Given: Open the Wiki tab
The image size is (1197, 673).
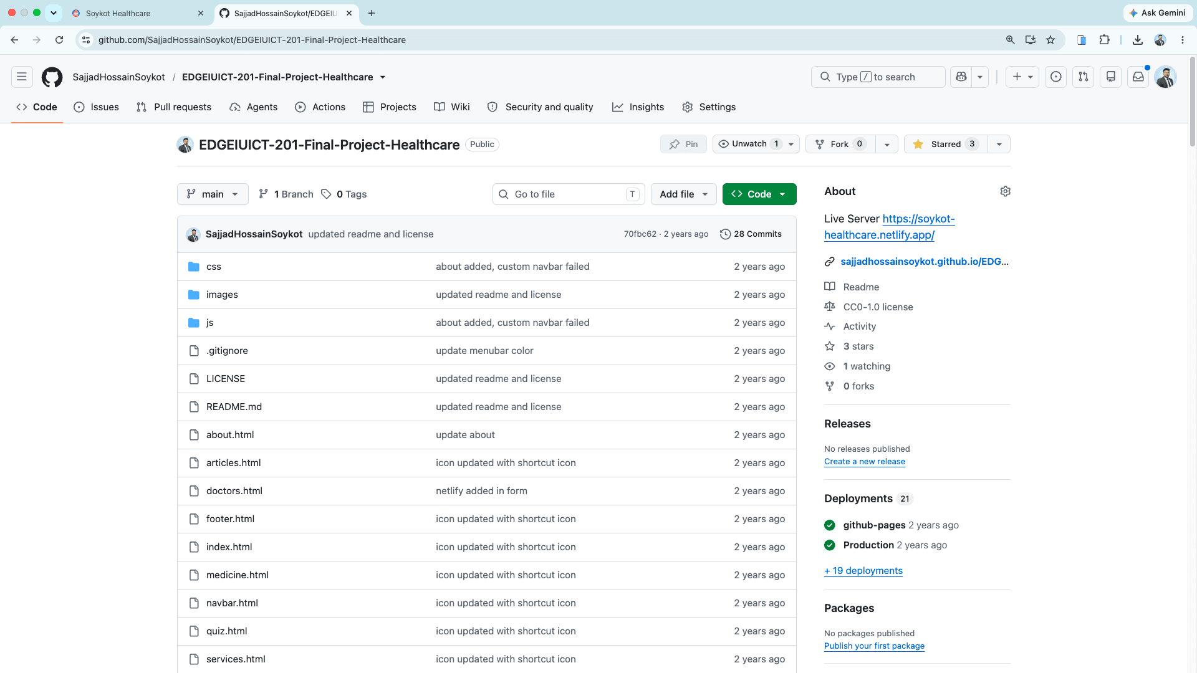Looking at the screenshot, I should coord(452,107).
